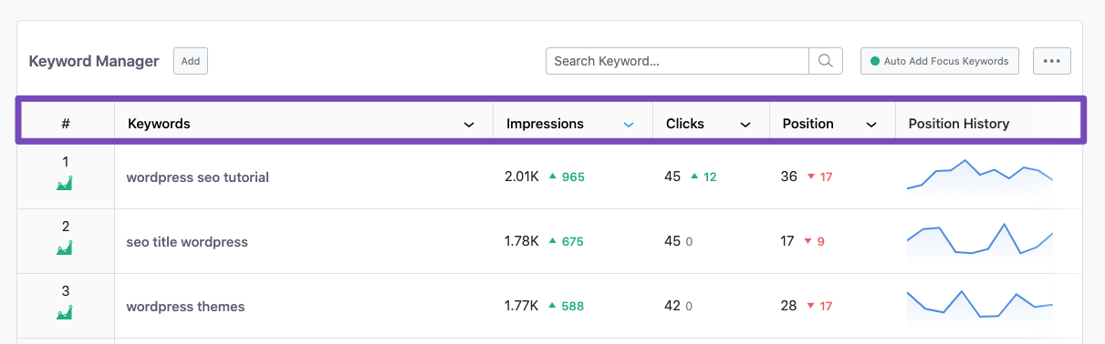Select the # column header
This screenshot has height=344, width=1105.
point(66,124)
